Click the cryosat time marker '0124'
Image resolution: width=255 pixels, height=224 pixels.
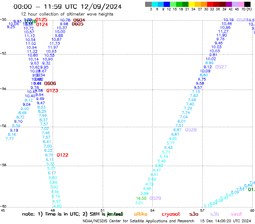click(42, 24)
